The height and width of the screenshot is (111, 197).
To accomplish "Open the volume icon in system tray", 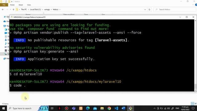I will [168, 108].
